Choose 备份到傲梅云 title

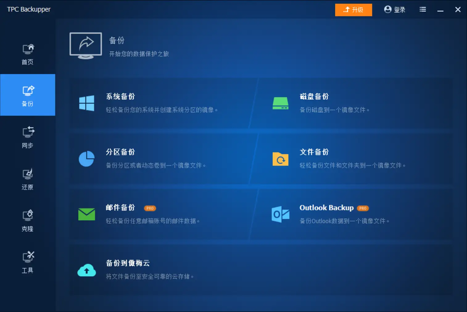pos(128,263)
